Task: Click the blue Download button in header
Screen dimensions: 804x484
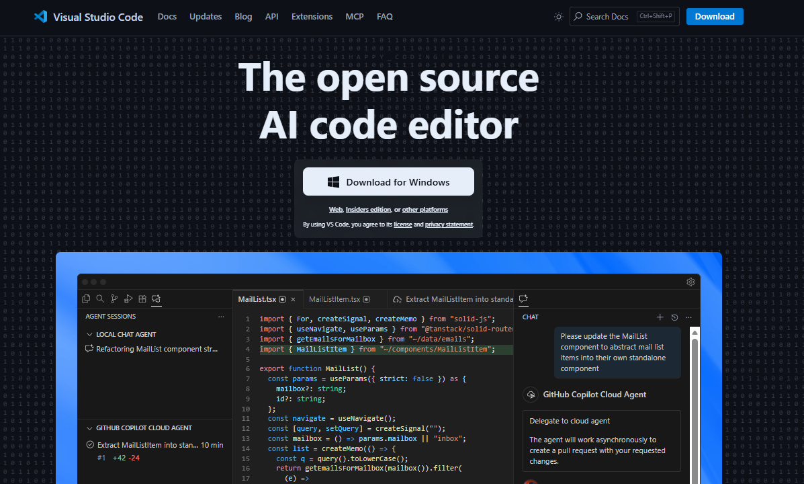Action: pos(715,16)
